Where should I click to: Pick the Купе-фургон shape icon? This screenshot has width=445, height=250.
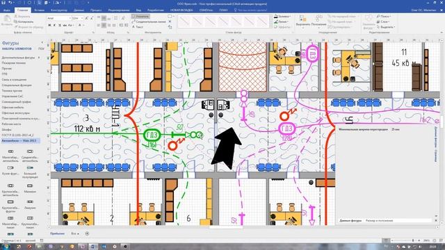tap(11, 168)
